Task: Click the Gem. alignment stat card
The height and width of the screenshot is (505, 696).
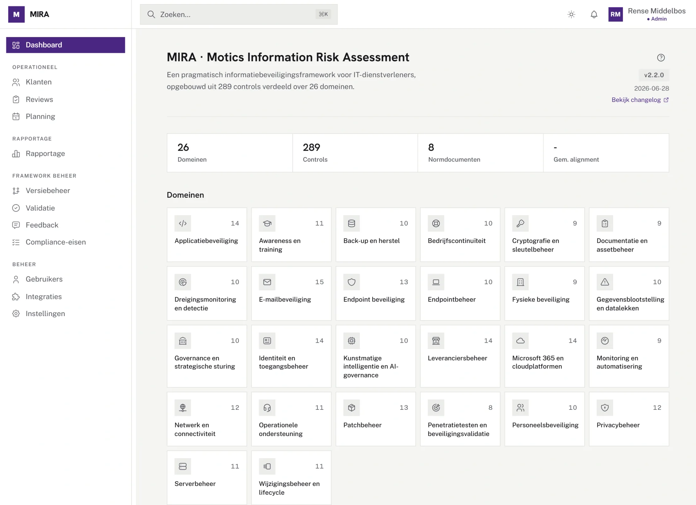Action: (x=606, y=153)
